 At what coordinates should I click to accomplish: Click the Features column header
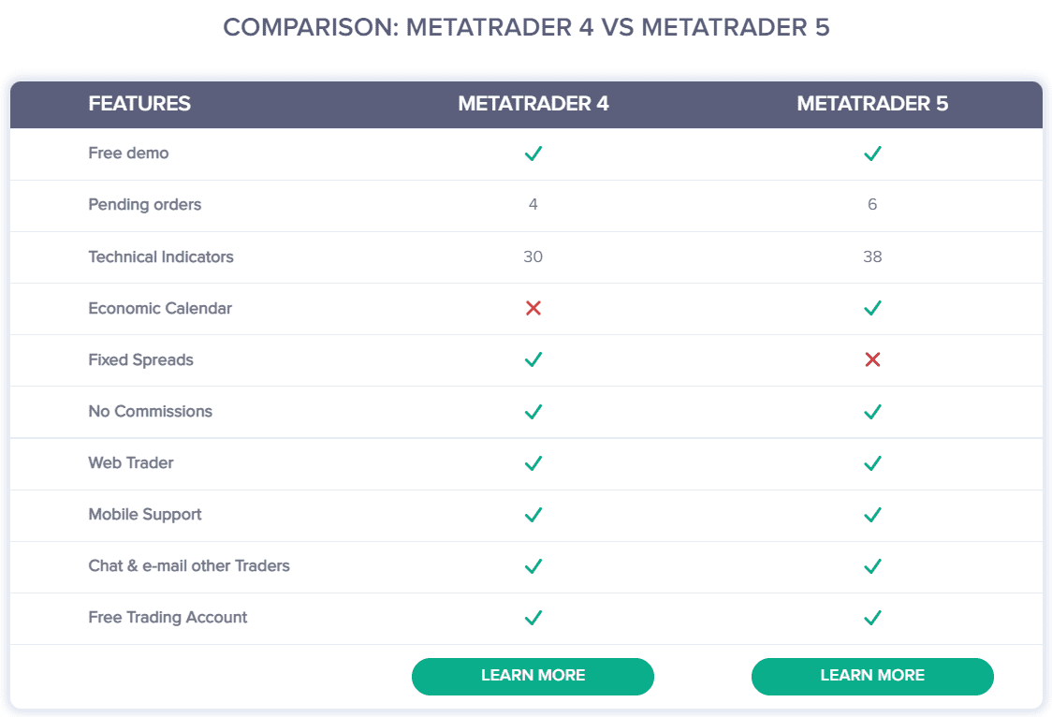point(139,103)
